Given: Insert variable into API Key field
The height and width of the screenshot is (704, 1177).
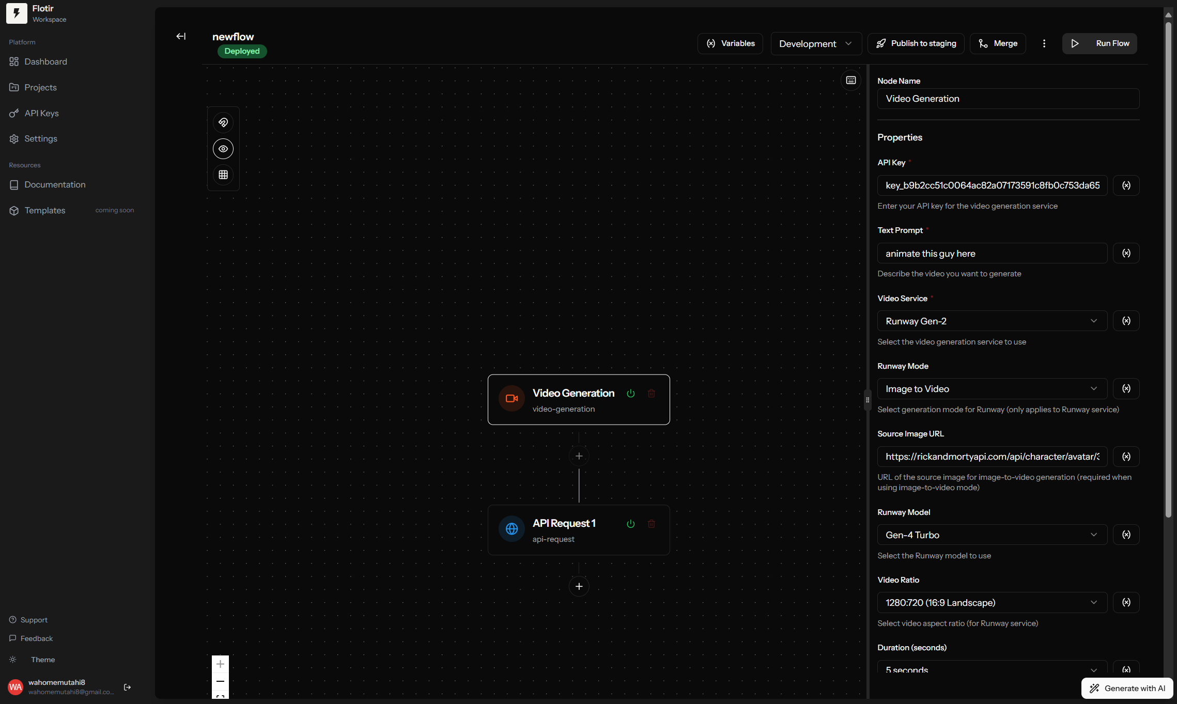Looking at the screenshot, I should [1126, 185].
